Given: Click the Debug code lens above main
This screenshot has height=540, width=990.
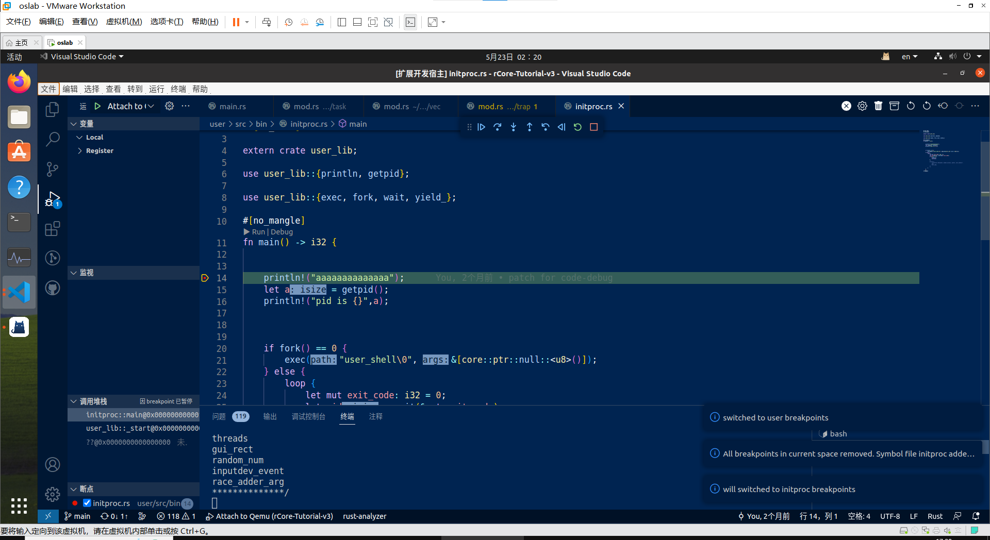Looking at the screenshot, I should tap(282, 232).
